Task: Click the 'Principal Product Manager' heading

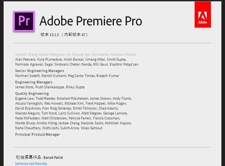Action: tap(38, 135)
